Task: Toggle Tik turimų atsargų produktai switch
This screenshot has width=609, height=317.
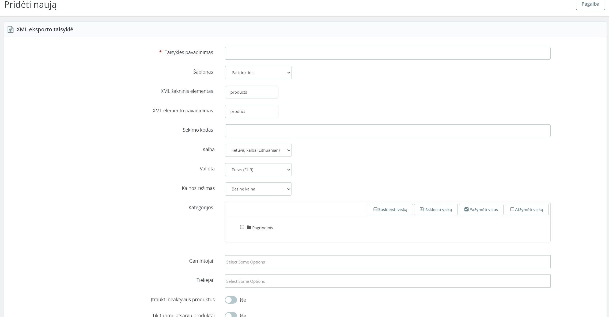Action: click(x=231, y=315)
